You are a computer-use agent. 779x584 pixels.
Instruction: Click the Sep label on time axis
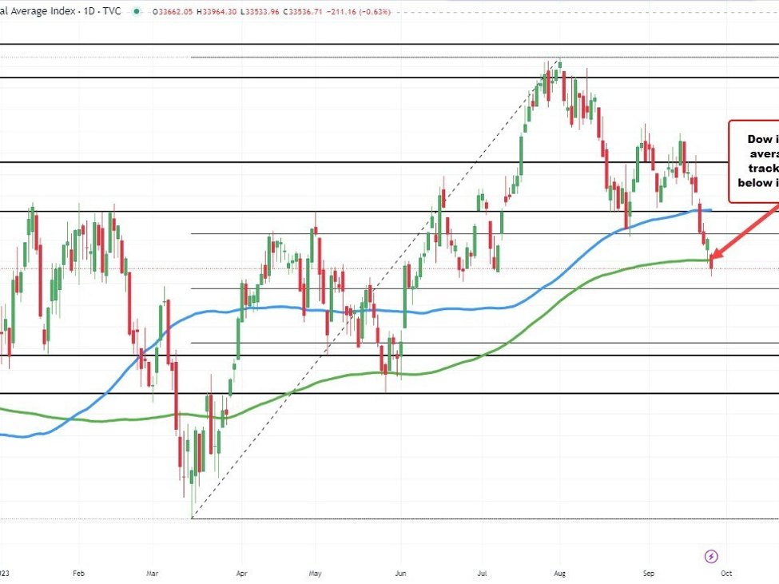(650, 573)
